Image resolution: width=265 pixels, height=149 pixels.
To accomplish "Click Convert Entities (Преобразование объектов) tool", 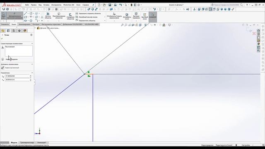I will pos(59,16).
